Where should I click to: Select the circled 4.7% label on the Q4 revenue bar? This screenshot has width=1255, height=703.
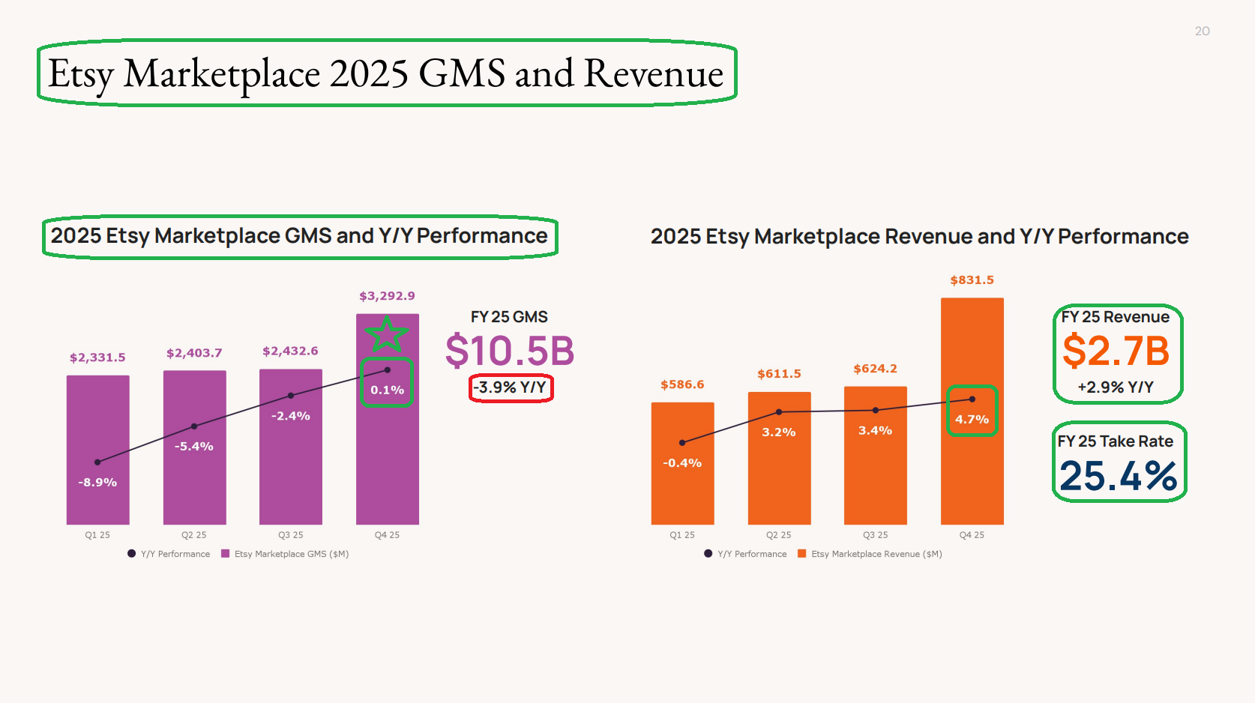pos(972,419)
